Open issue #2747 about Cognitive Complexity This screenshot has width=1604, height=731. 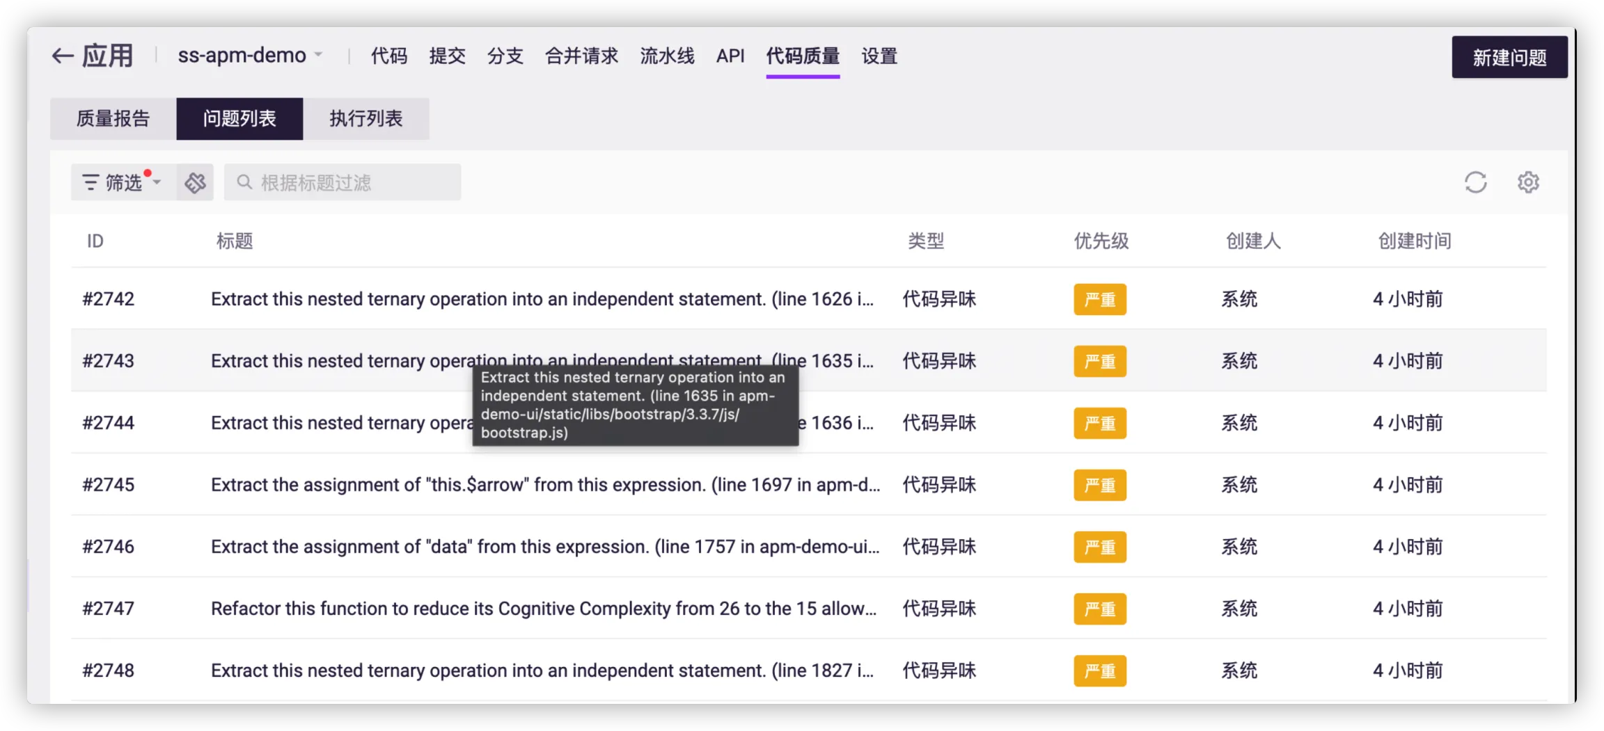(x=543, y=609)
